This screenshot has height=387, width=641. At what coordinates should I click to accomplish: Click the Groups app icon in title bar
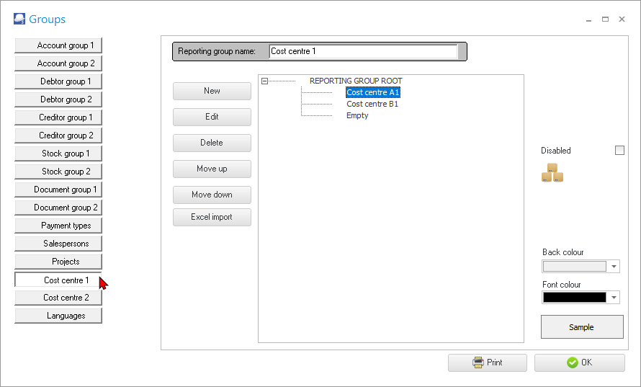(x=19, y=19)
